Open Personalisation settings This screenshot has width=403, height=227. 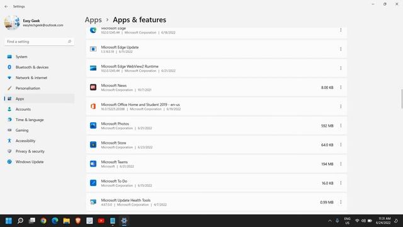39,88
